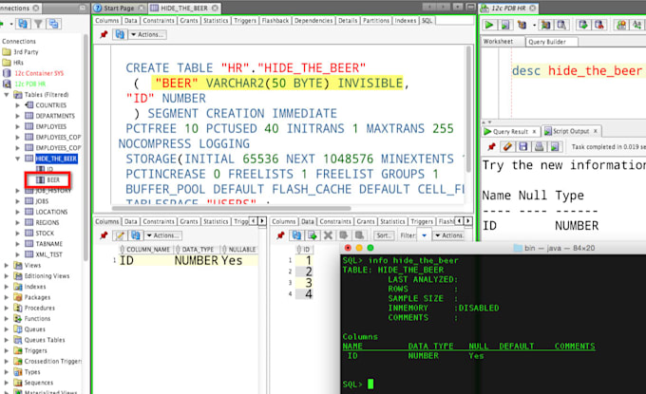The width and height of the screenshot is (646, 394).
Task: Click the vertical scrollbar of the SQL pane
Action: 468,109
